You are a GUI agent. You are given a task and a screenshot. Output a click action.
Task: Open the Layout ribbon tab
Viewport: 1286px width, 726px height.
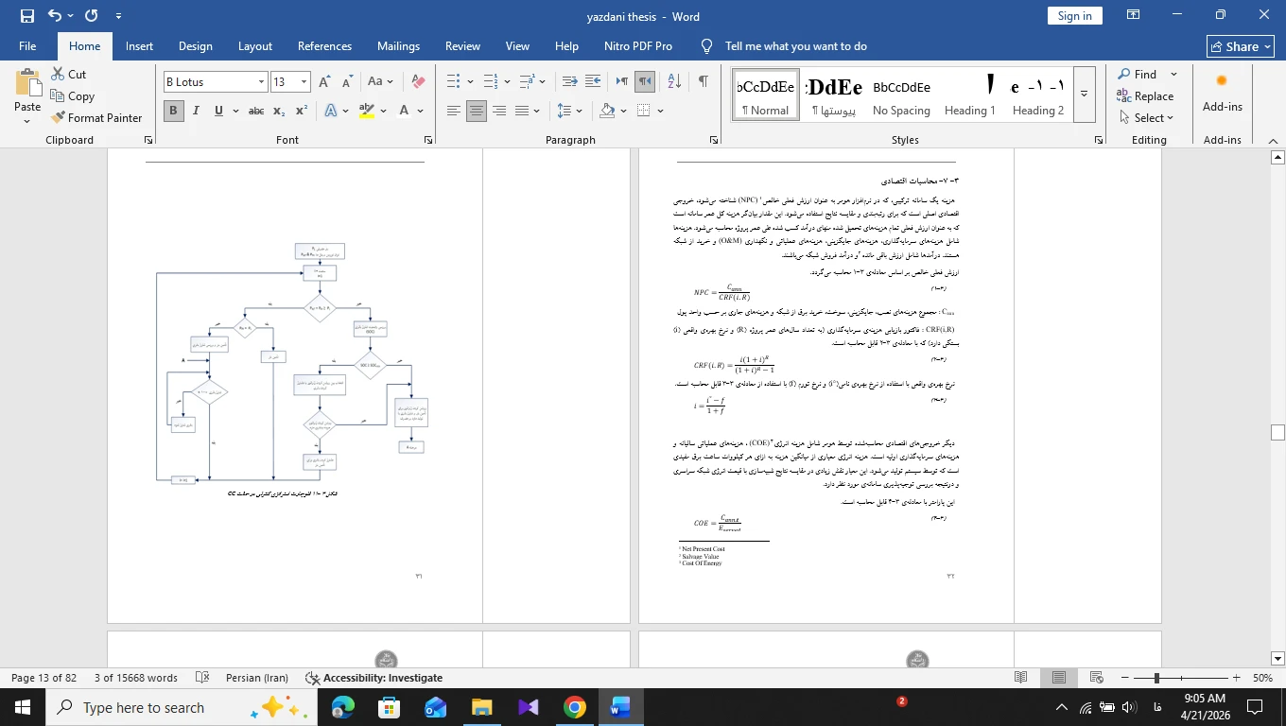pos(255,46)
